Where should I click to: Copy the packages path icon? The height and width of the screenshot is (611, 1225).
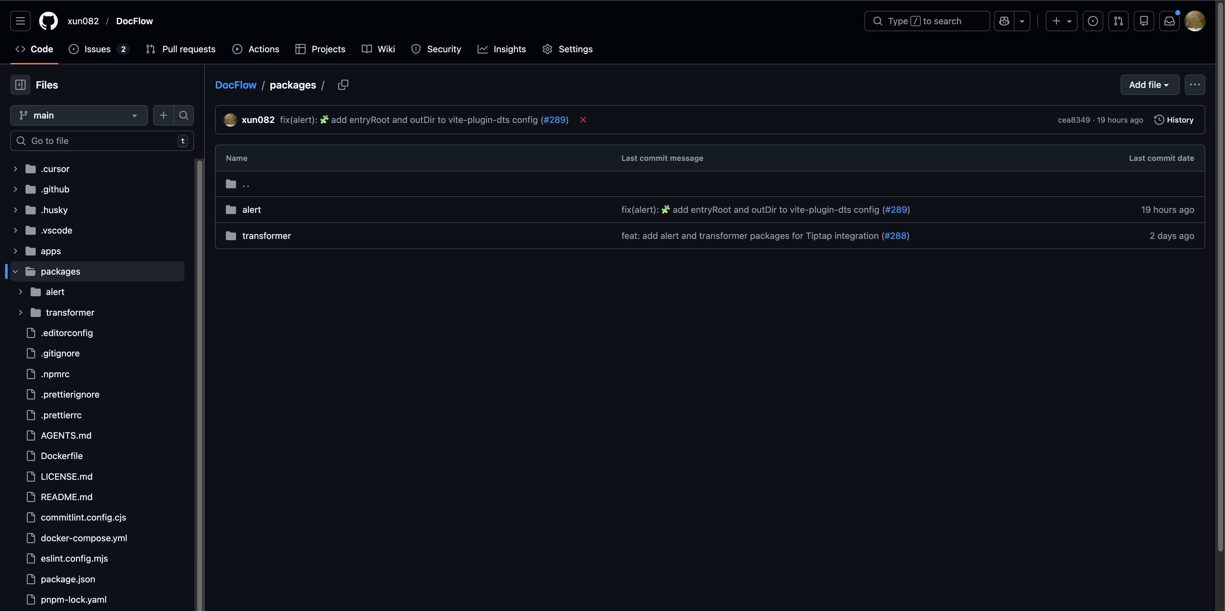pos(343,85)
